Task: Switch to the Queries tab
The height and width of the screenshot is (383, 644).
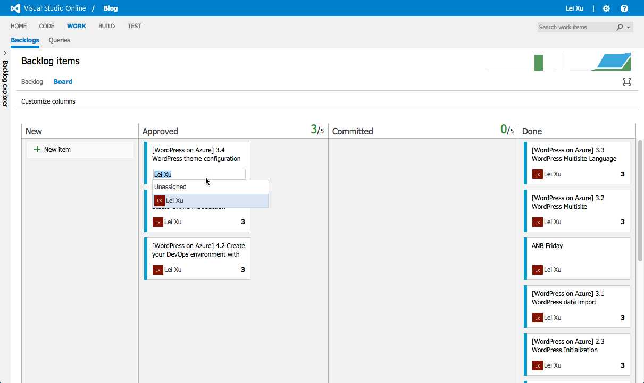Action: click(60, 40)
